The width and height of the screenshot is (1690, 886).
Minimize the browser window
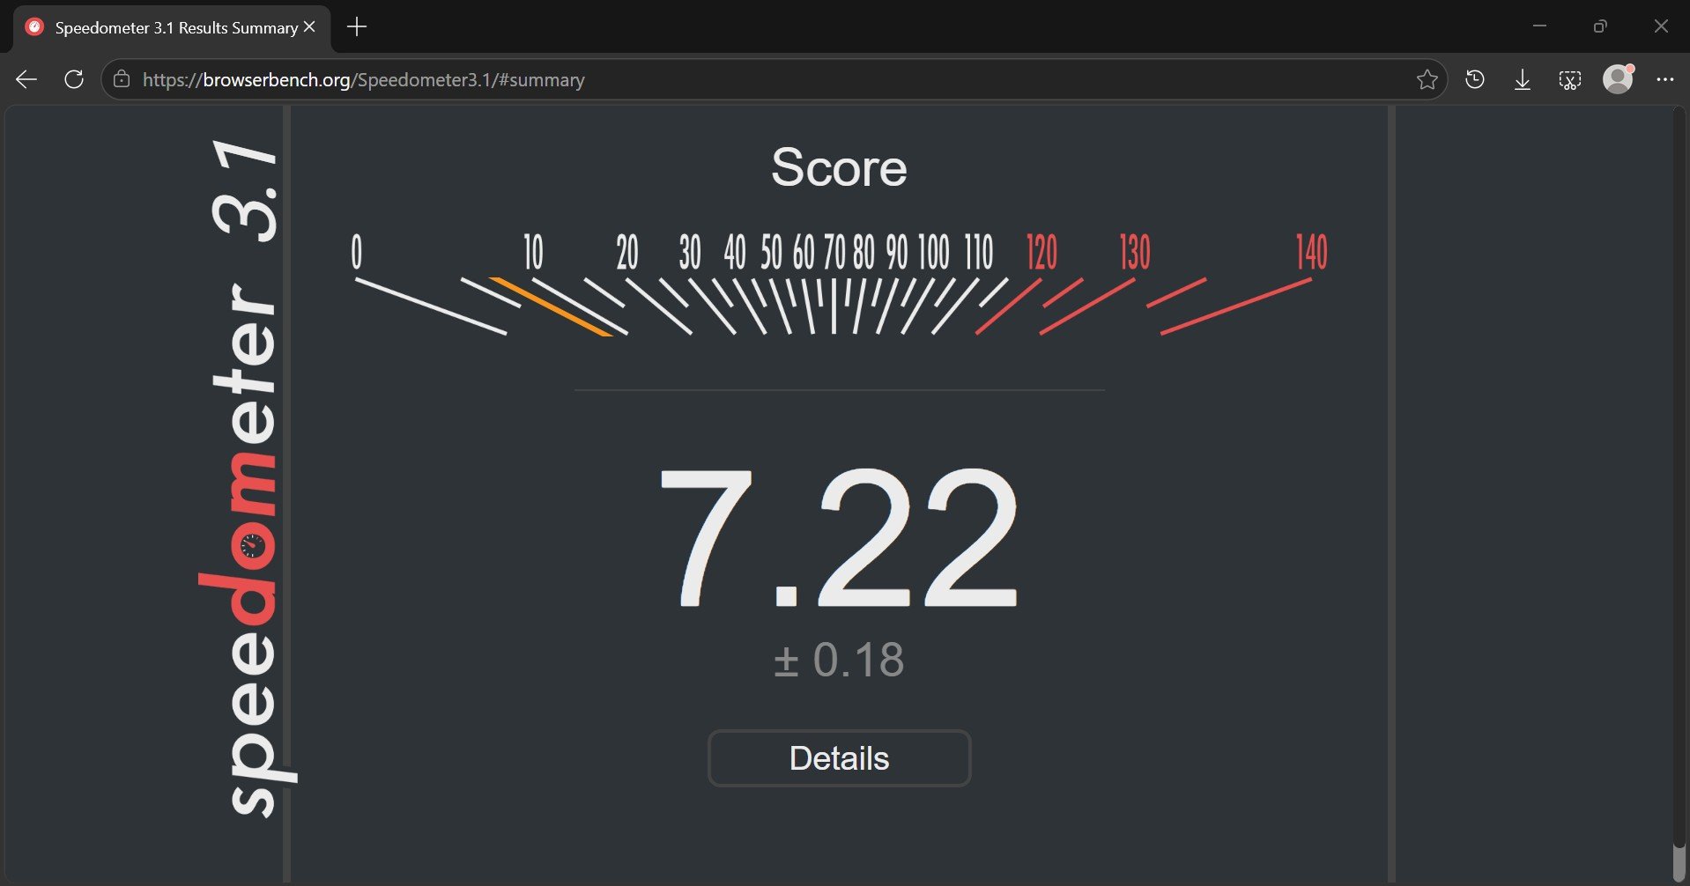(1539, 26)
